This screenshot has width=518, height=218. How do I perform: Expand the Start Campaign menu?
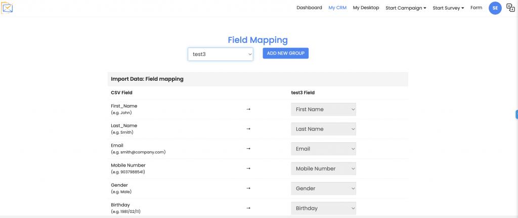(x=406, y=8)
